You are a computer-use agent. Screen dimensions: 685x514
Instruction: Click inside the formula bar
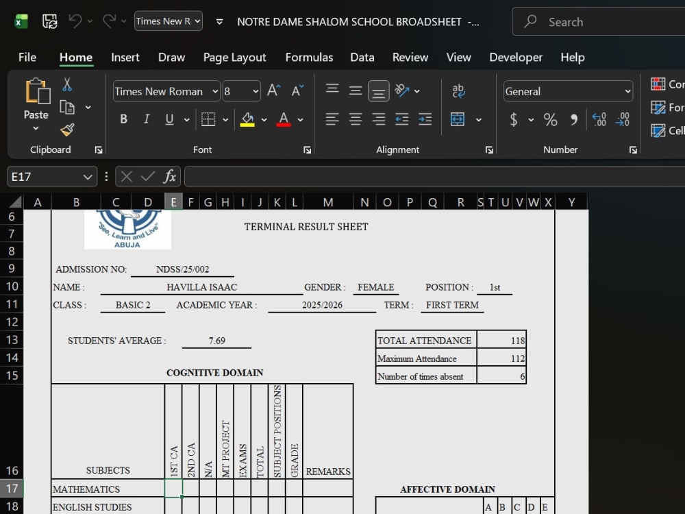click(435, 177)
